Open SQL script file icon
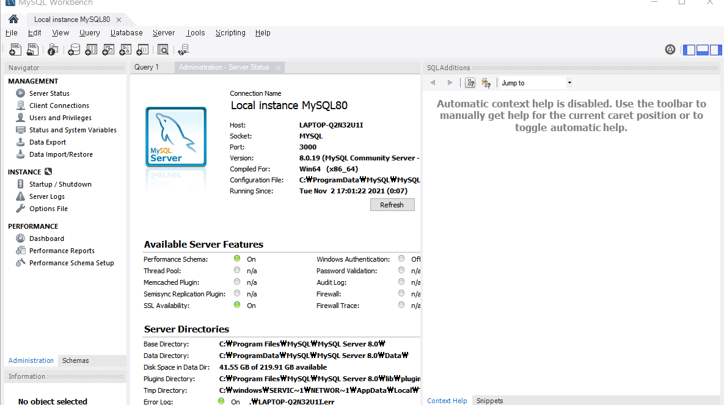This screenshot has width=724, height=405. click(32, 49)
